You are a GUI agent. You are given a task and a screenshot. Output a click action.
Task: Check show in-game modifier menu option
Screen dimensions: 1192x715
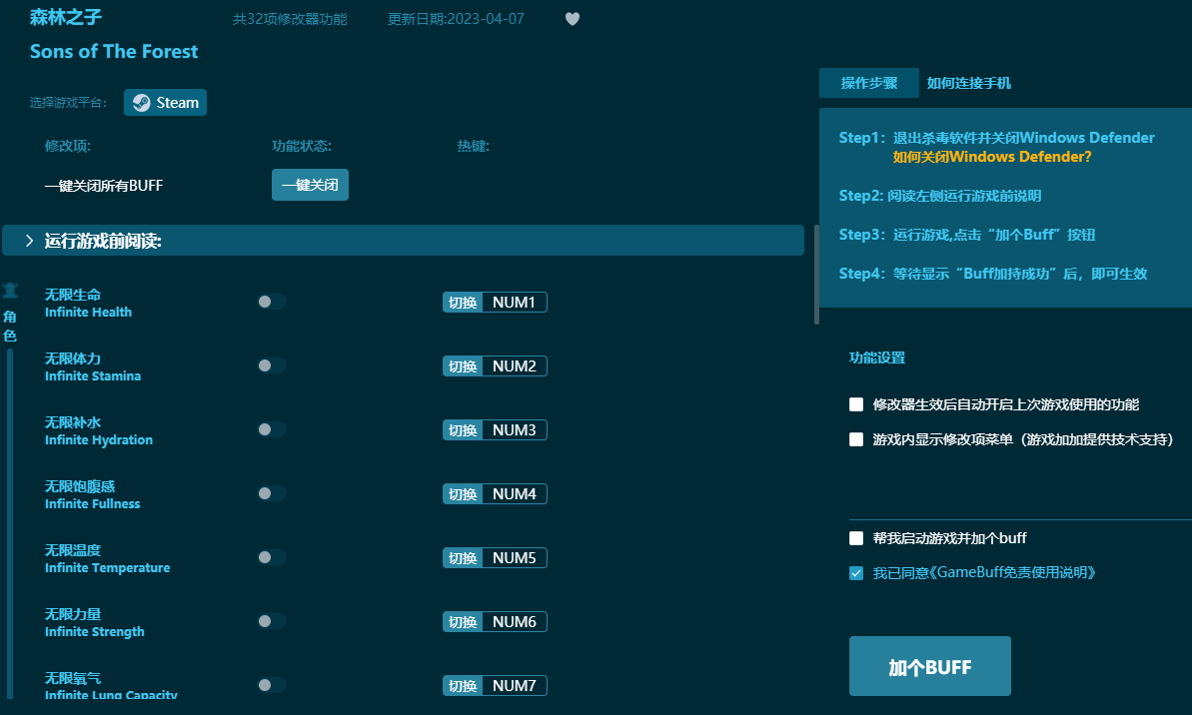point(856,439)
